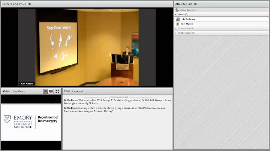The image size is (270, 151).
Task: Toggle full screen in the Share pod
Action: click(x=57, y=91)
